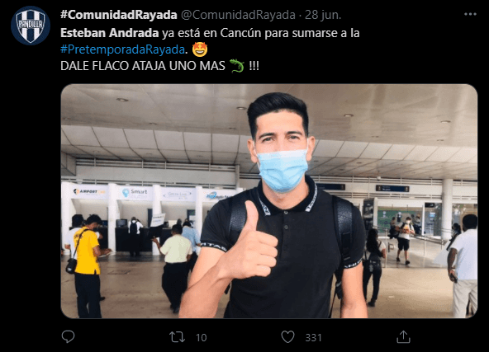This screenshot has width=489, height=352.
Task: Click the like count showing 331
Action: (x=313, y=338)
